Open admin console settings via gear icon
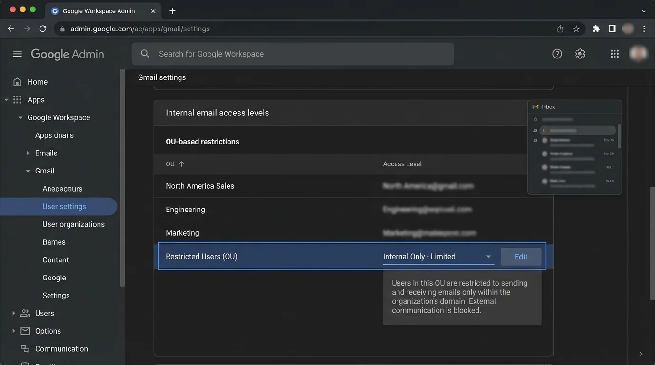 point(580,53)
